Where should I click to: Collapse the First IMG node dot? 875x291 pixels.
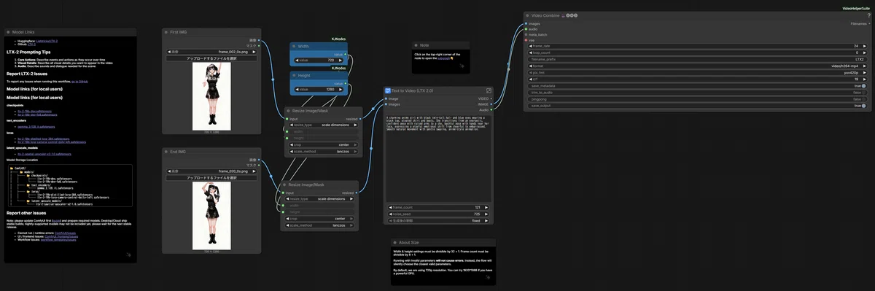click(166, 32)
